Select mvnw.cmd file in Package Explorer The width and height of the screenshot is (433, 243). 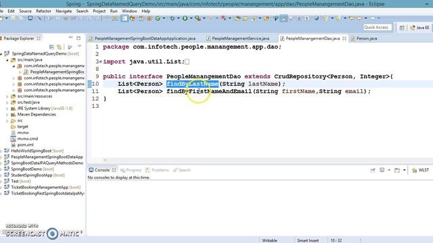pos(27,139)
